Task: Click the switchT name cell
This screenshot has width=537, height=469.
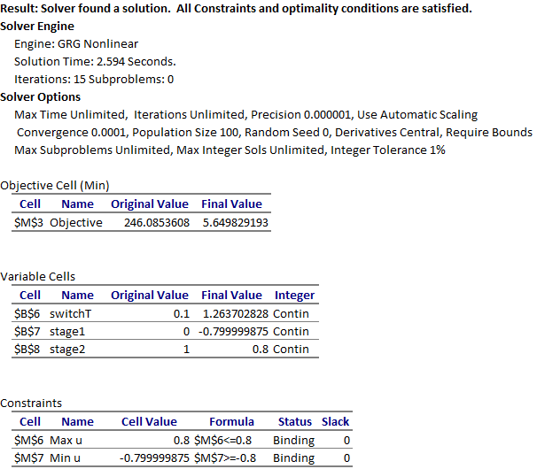Action: [x=71, y=313]
